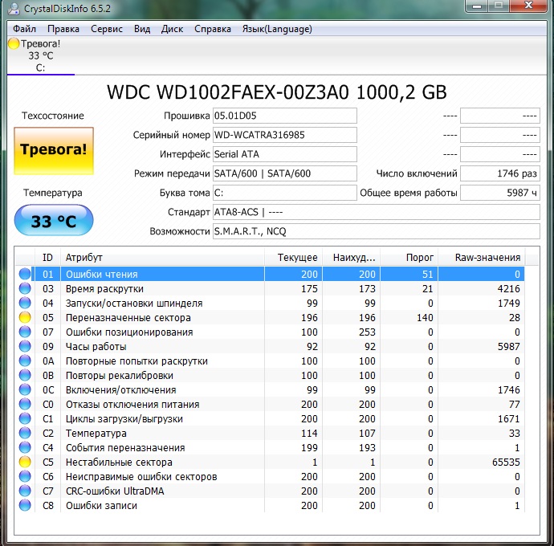Screen dimensions: 554x546
Task: Select the Ошибки записи attribute text
Action: tap(101, 506)
